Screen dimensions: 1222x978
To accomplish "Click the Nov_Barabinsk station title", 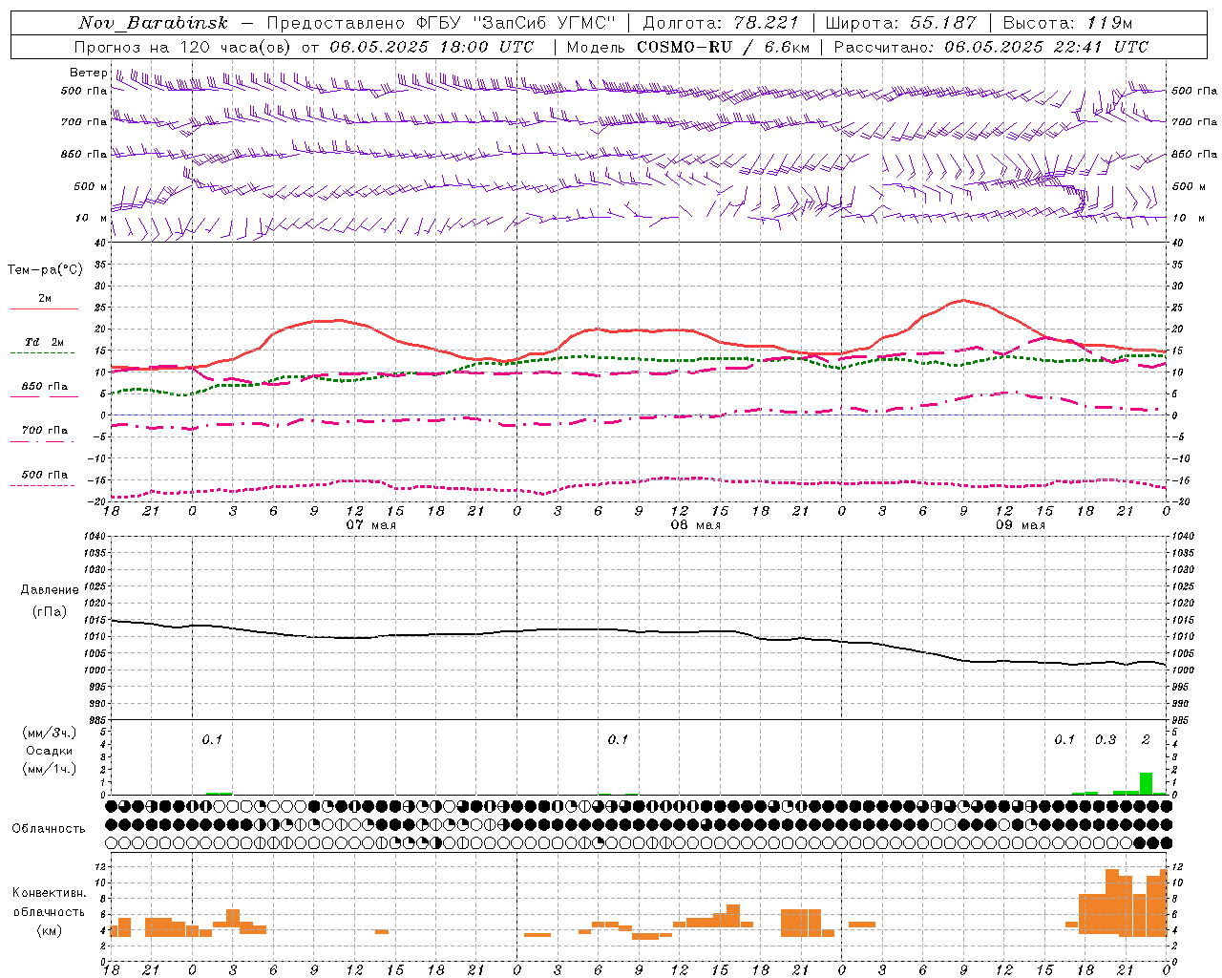I will [154, 23].
